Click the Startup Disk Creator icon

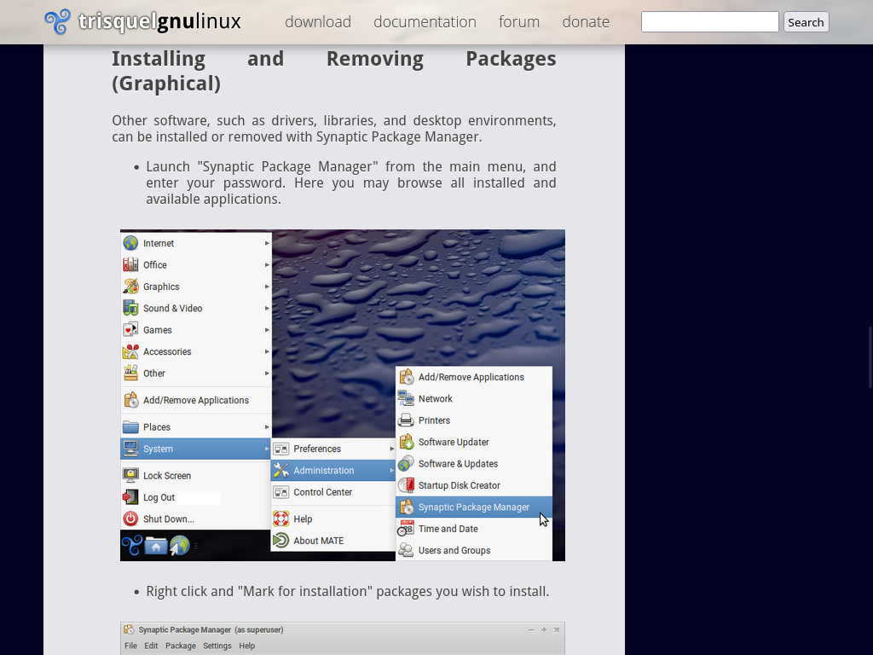407,485
